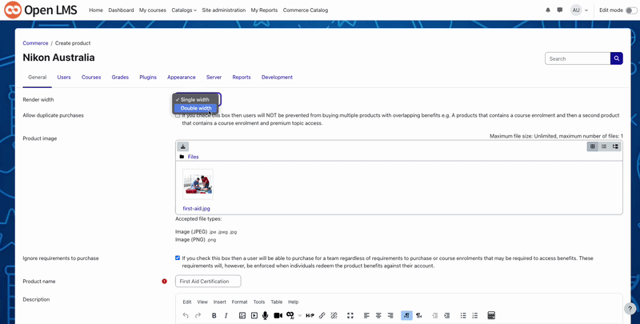Open the AU user menu
Viewport: 640px width, 324px height.
pos(579,10)
